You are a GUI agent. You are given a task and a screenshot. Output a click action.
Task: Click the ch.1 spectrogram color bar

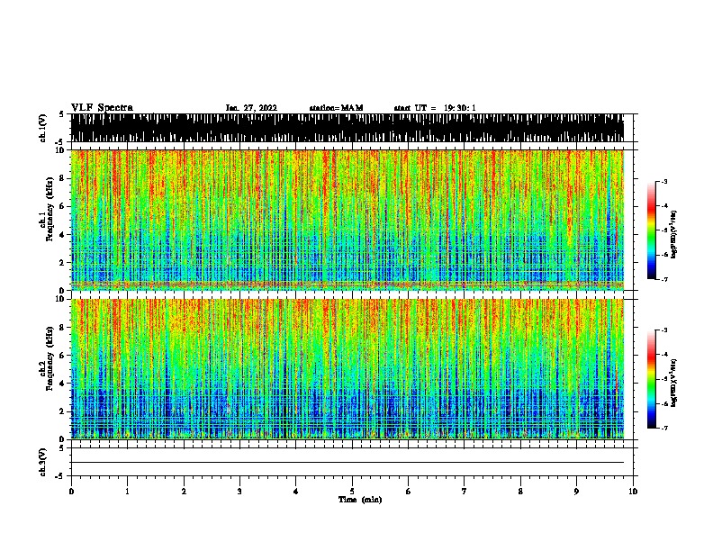tap(652, 230)
